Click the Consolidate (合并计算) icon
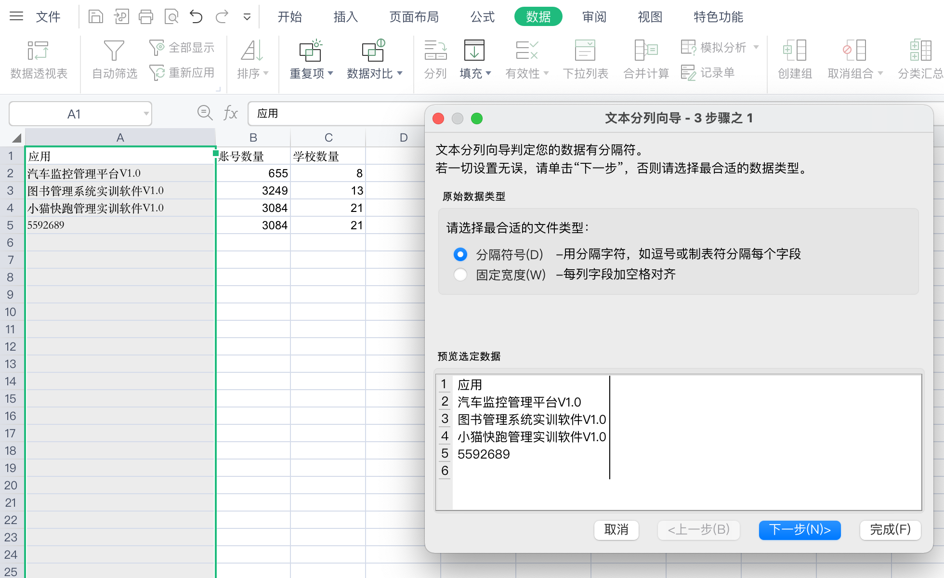 pyautogui.click(x=646, y=51)
